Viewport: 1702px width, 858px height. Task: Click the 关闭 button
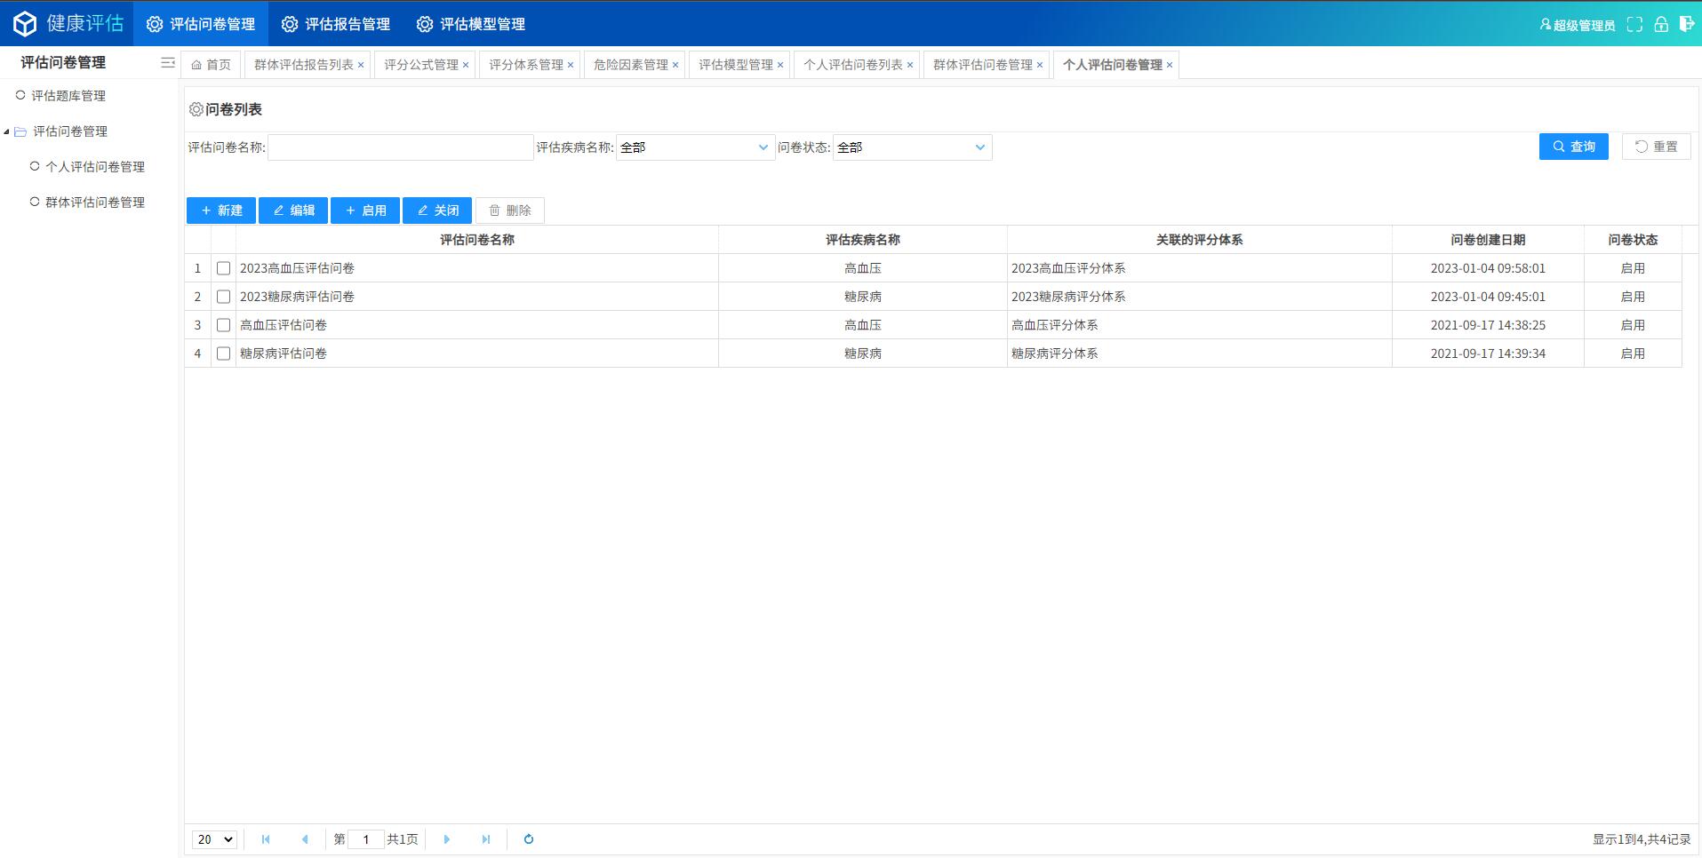coord(437,211)
